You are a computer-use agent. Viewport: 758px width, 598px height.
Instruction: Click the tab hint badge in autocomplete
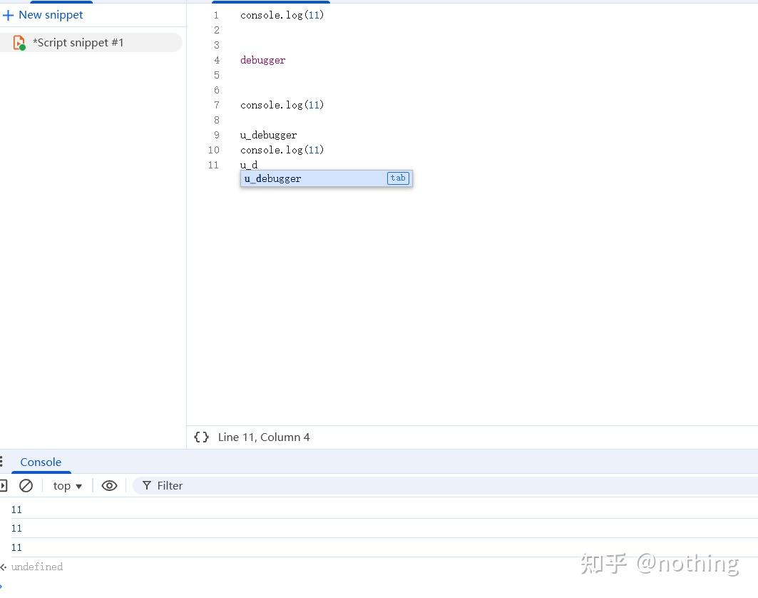[x=398, y=178]
